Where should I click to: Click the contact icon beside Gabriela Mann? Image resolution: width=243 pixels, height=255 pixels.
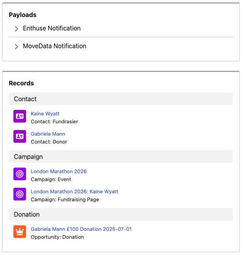click(x=20, y=136)
